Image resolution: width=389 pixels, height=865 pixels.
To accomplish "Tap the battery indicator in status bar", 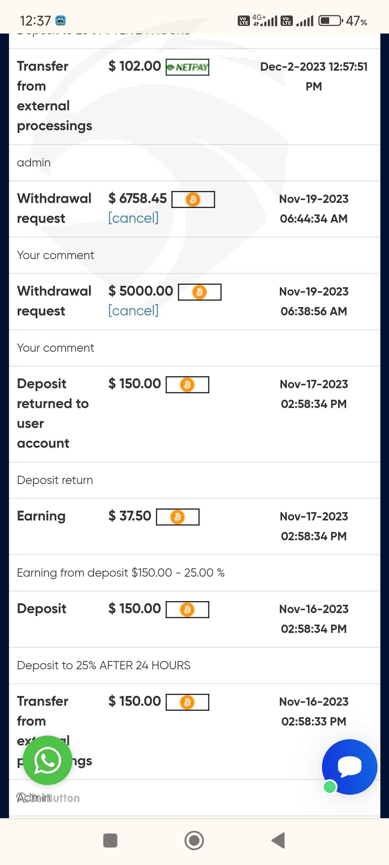I will pyautogui.click(x=331, y=21).
